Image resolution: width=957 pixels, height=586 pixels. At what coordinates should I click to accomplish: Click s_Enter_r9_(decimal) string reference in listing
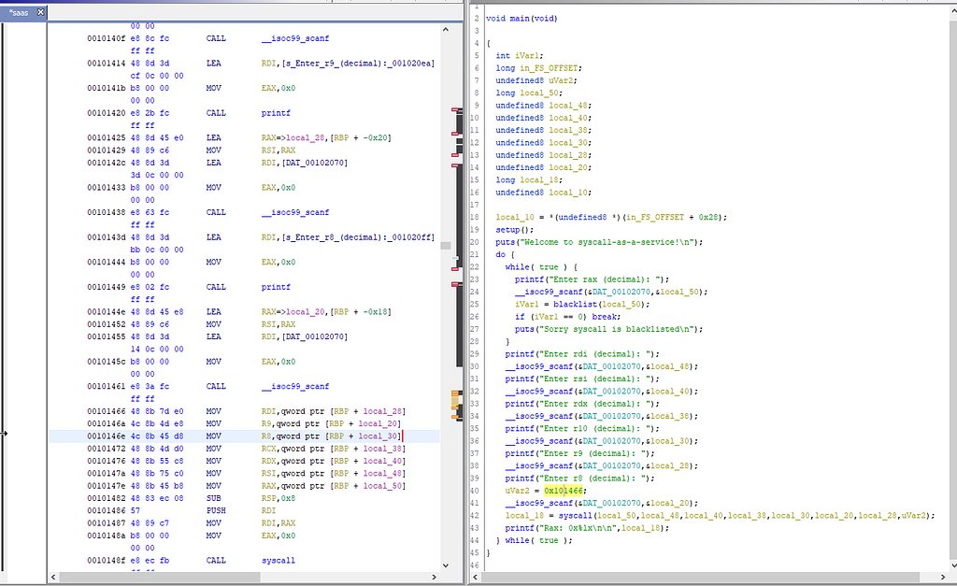point(359,64)
